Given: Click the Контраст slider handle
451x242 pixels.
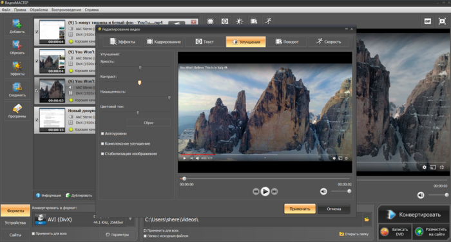Looking at the screenshot, I should (140, 83).
